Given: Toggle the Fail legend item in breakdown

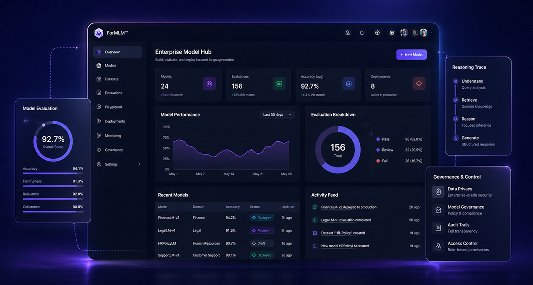Looking at the screenshot, I should (x=384, y=161).
